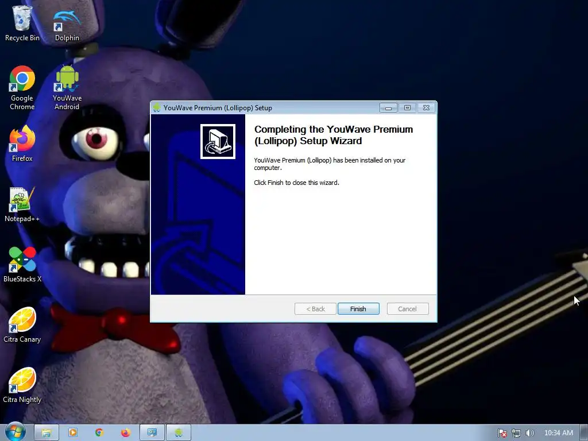Click the disabled Cancel button
588x441 pixels.
click(x=407, y=308)
